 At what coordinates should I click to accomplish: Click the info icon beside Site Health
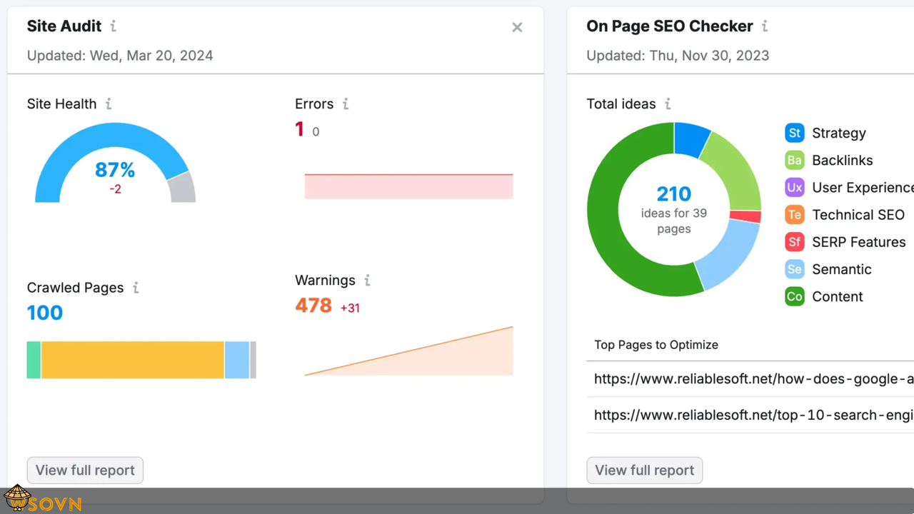click(x=109, y=104)
